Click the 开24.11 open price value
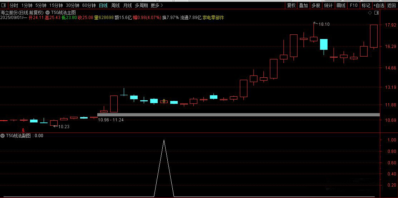398x198 pixels. coord(36,18)
